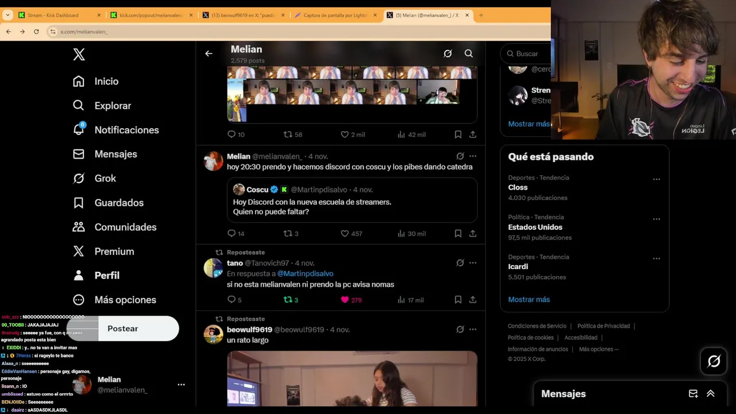Screen dimensions: 736x414
Task: Expand Más opciones menu
Action: pyautogui.click(x=114, y=300)
